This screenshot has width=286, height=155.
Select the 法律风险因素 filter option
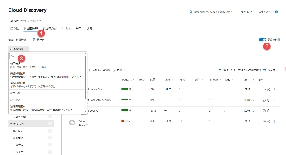[x=47, y=108]
